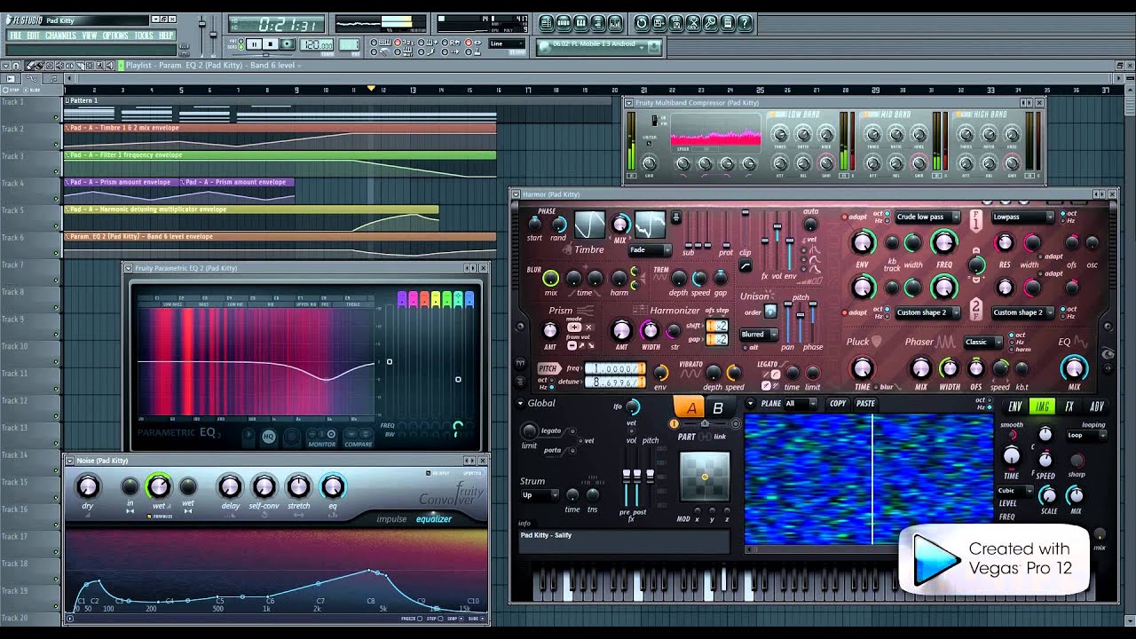This screenshot has width=1136, height=639.
Task: Click the playlist position marker at bar 12
Action: pyautogui.click(x=371, y=89)
